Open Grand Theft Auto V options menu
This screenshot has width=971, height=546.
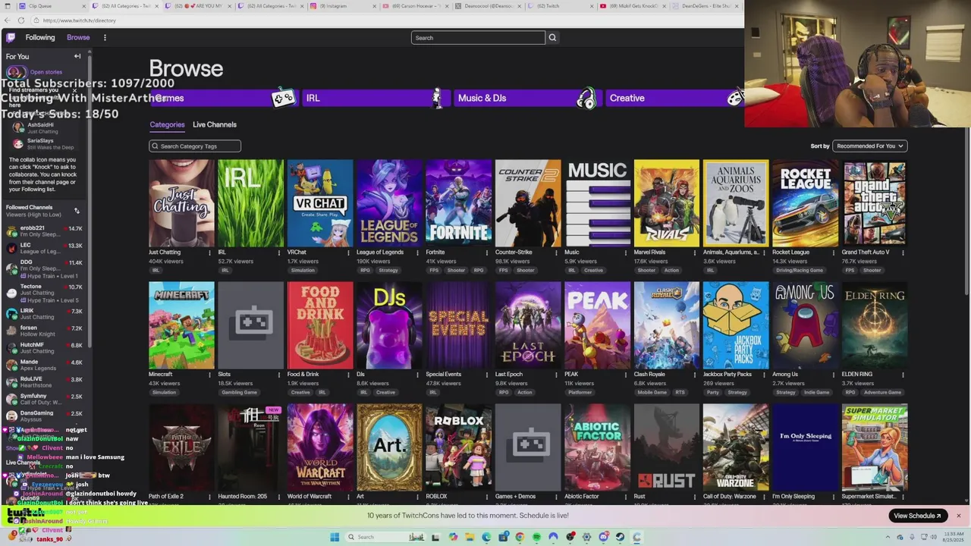tap(903, 253)
